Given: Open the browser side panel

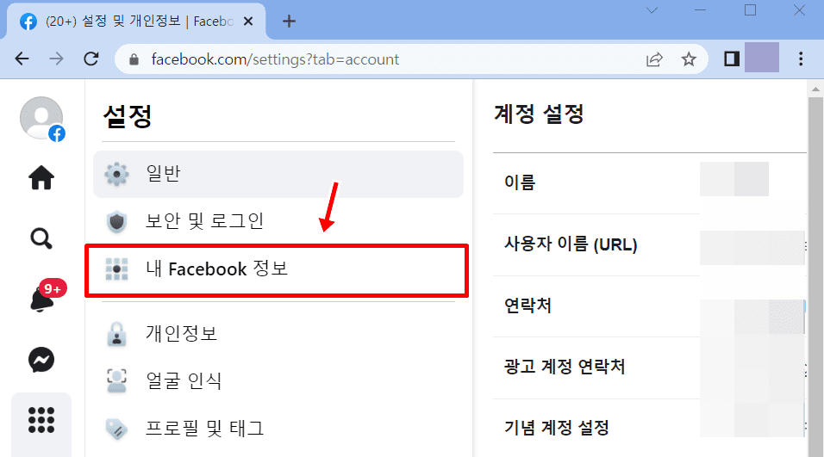Looking at the screenshot, I should click(732, 59).
